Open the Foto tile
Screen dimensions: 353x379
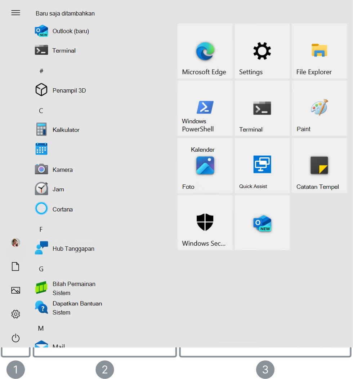(x=205, y=166)
